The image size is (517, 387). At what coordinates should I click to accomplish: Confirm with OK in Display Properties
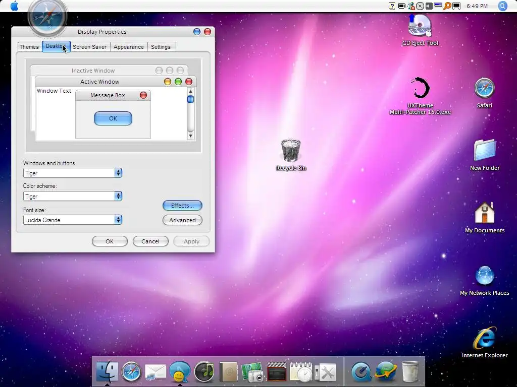[x=110, y=241]
